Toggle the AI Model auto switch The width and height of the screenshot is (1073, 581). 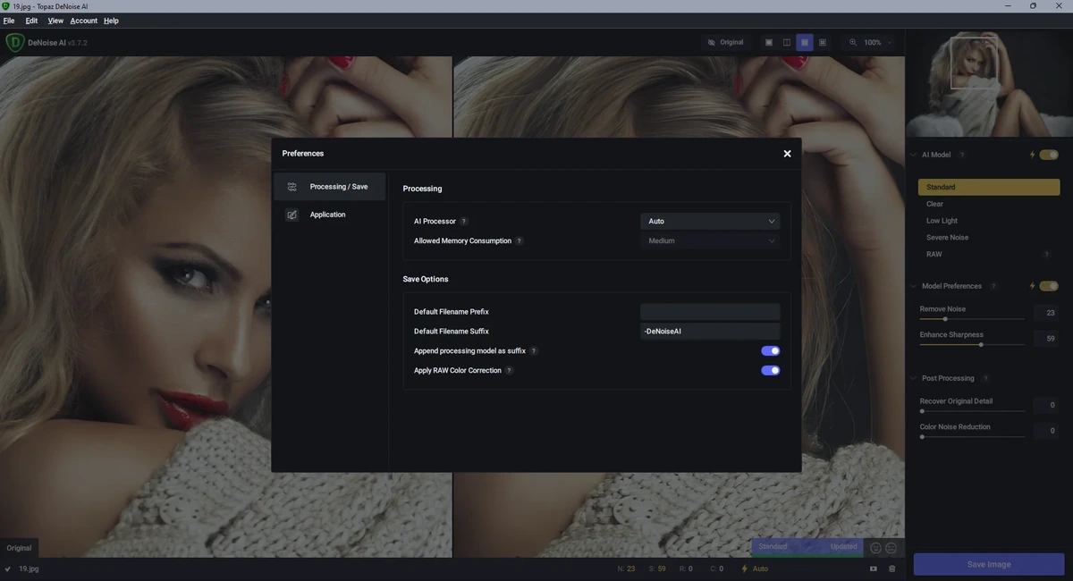[1049, 155]
